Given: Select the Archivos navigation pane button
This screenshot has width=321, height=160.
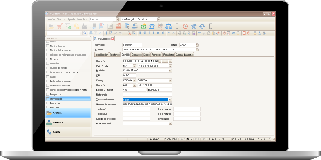Looking at the screenshot, I should tap(68, 113).
